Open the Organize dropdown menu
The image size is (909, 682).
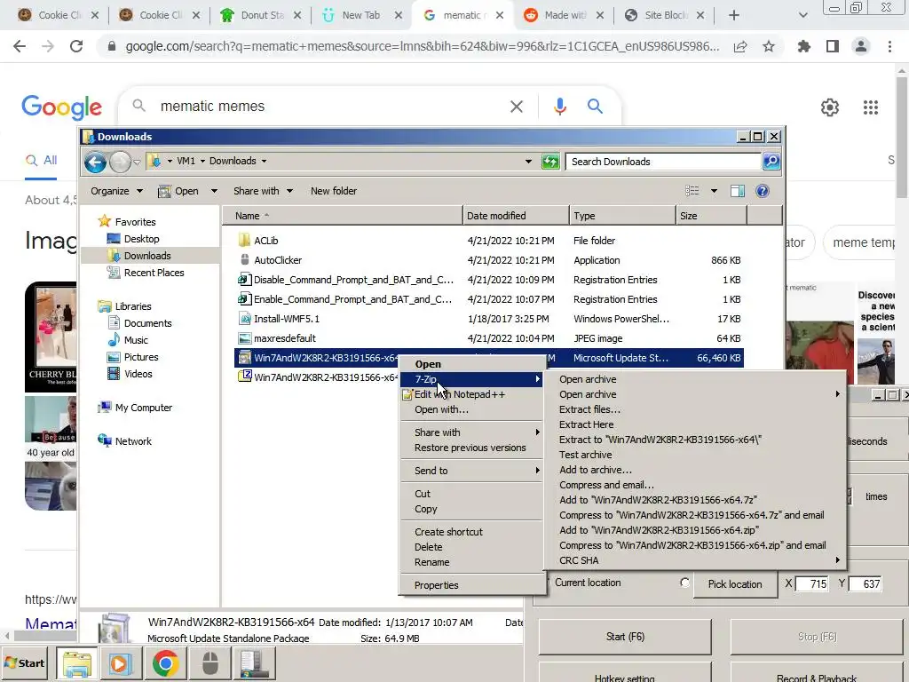click(116, 191)
